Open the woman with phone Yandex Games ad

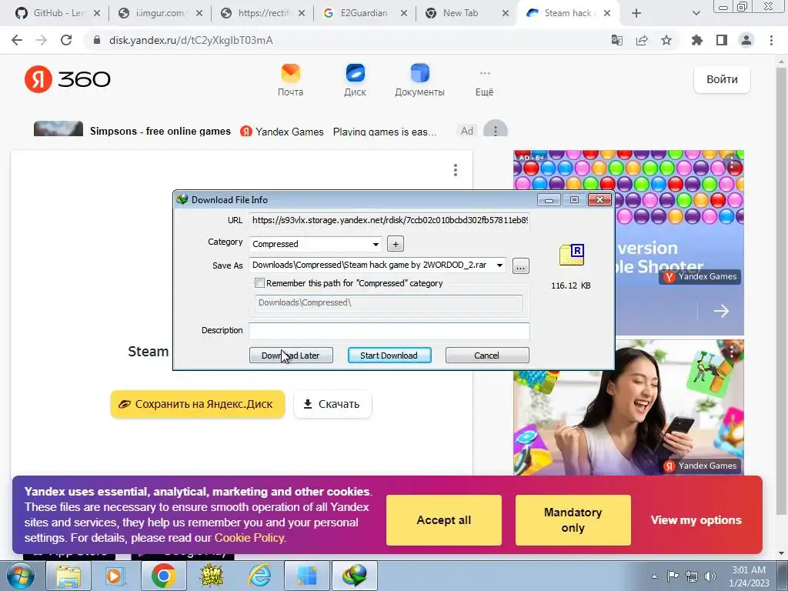click(628, 408)
